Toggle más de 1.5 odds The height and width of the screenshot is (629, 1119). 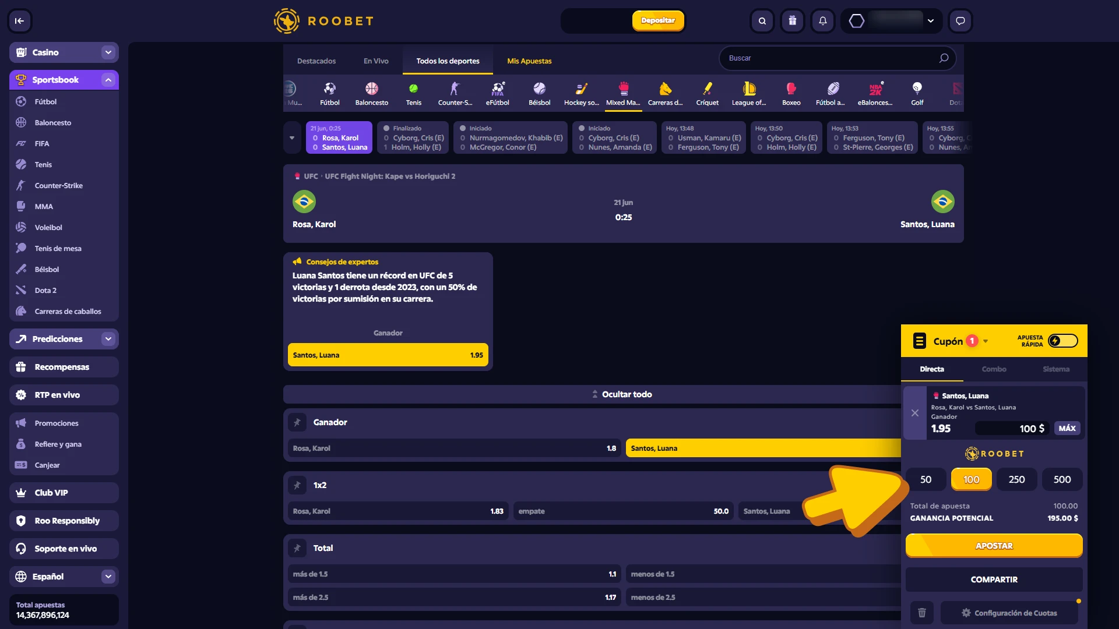click(x=454, y=574)
